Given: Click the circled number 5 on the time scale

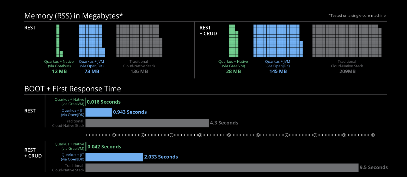Looking at the screenshot, I should click(x=229, y=135).
